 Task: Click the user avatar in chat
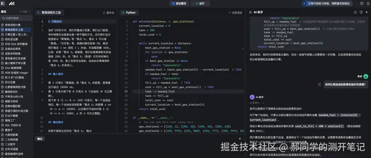tap(366, 76)
